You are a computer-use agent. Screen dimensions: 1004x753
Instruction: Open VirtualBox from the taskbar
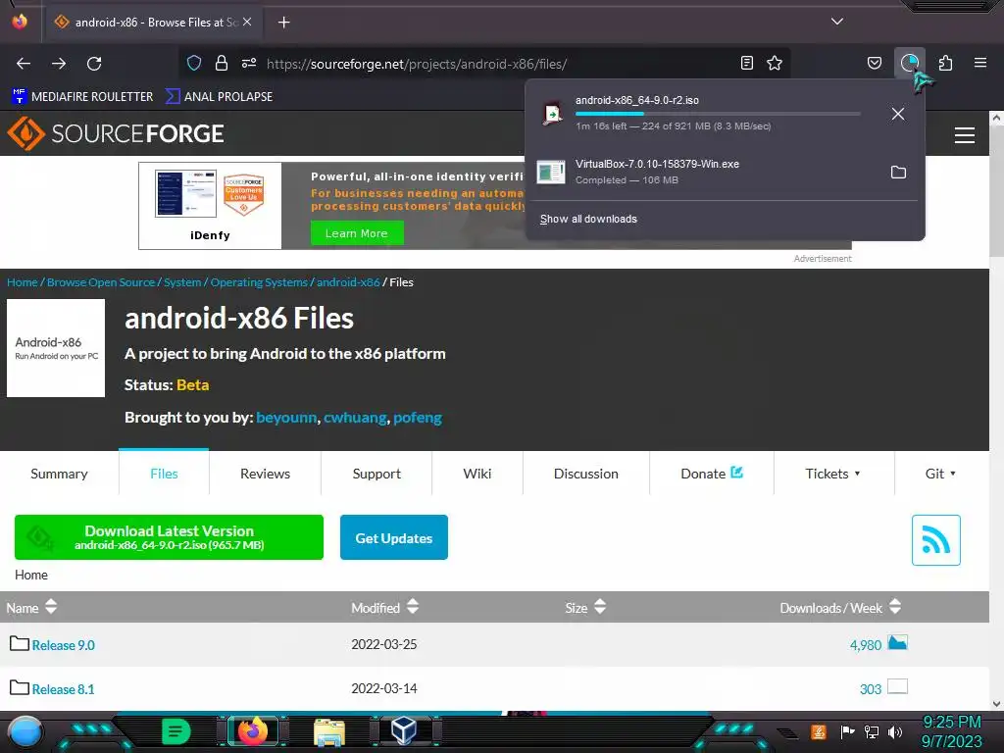(x=404, y=731)
